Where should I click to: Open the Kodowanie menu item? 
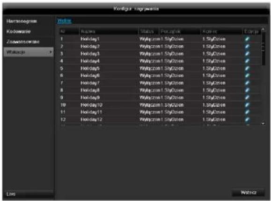tap(29, 32)
